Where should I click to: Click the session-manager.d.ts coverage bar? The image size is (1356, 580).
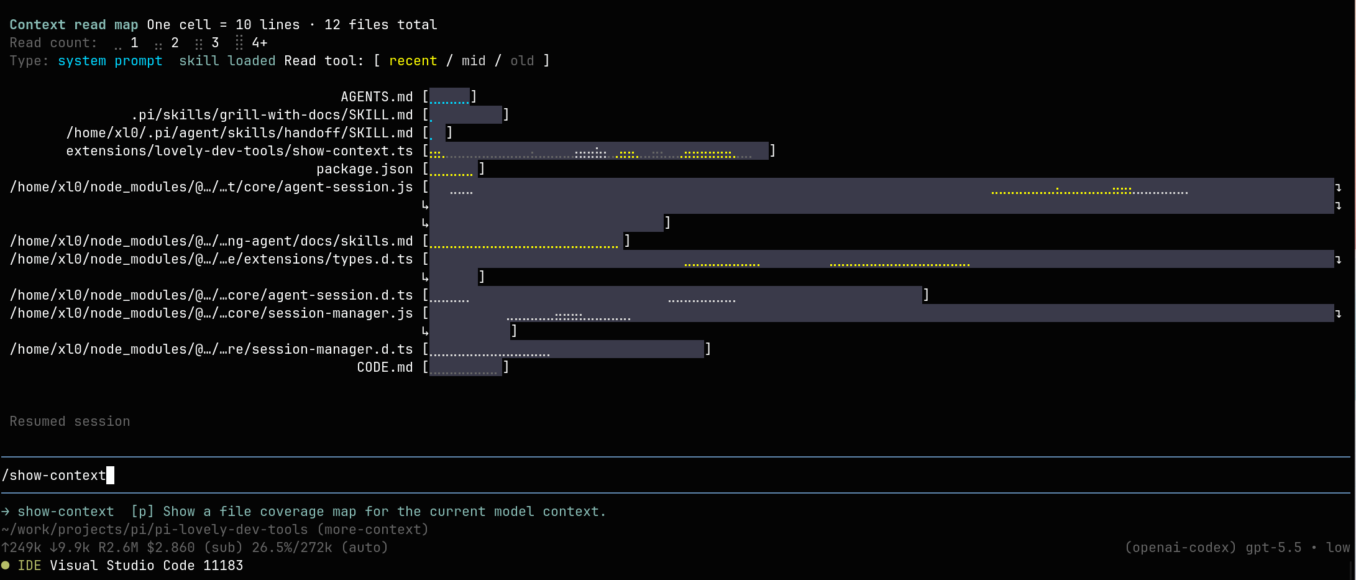(567, 349)
